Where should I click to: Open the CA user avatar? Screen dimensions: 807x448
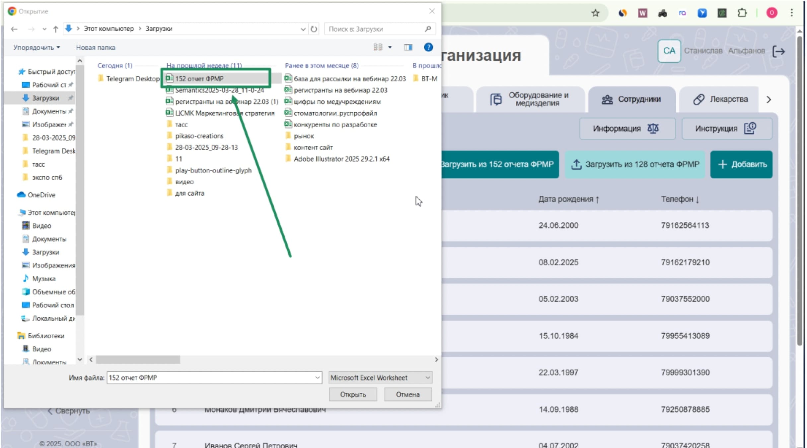click(669, 51)
